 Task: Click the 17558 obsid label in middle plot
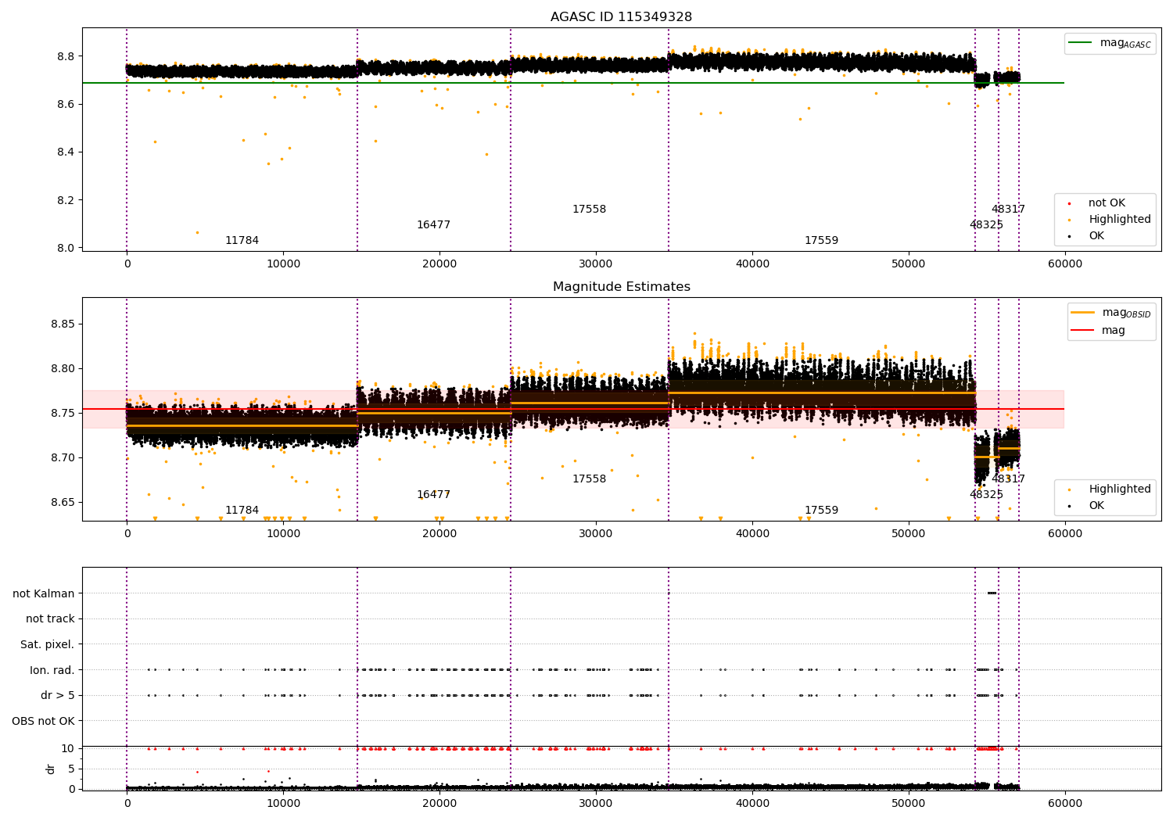pyautogui.click(x=589, y=479)
